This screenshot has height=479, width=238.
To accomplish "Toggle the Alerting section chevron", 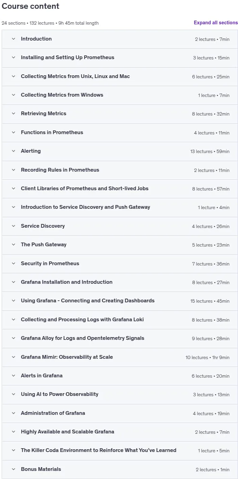I will [x=14, y=151].
